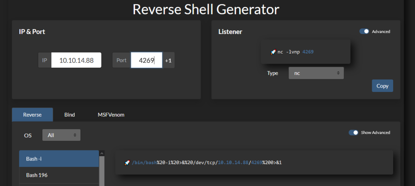Screen dimensions: 415x186
Task: Copy the listener command with Copy button
Action: pyautogui.click(x=382, y=86)
